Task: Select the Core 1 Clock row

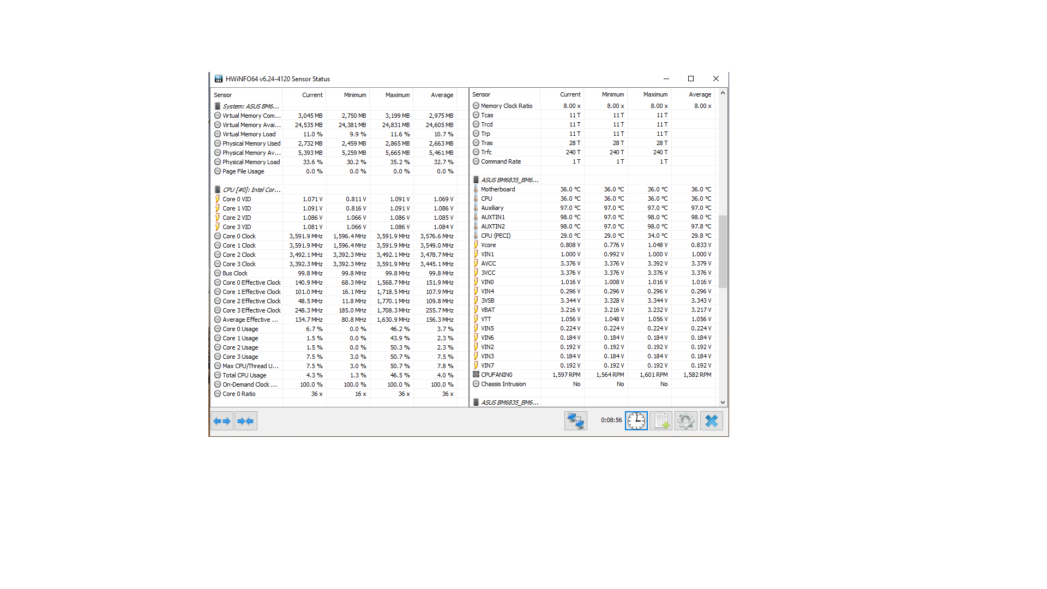Action: (x=334, y=245)
